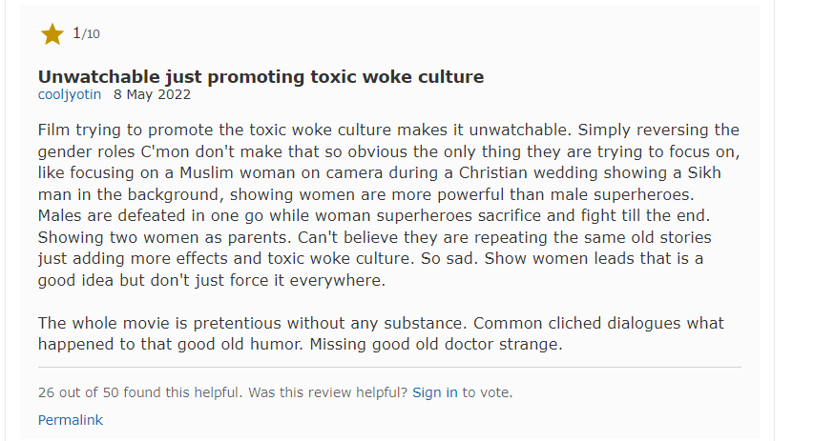Click the word 'Sikh' in the review body

click(704, 172)
